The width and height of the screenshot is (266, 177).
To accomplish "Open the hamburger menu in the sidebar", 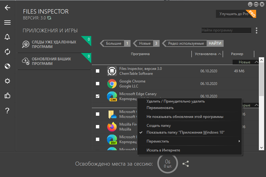I will [7, 22].
